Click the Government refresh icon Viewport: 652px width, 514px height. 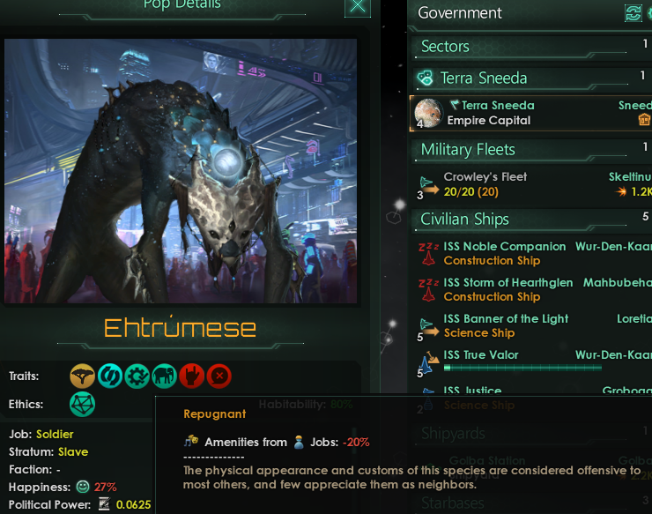click(x=633, y=13)
